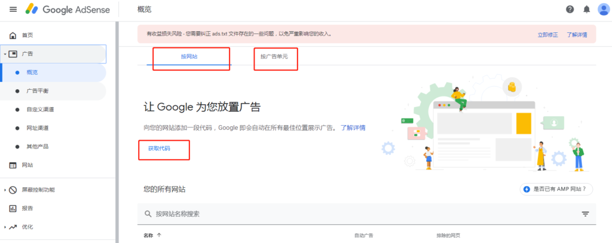This screenshot has height=243, width=612.
Task: Click the sidebar vertical scrollbar
Action: [x=117, y=132]
